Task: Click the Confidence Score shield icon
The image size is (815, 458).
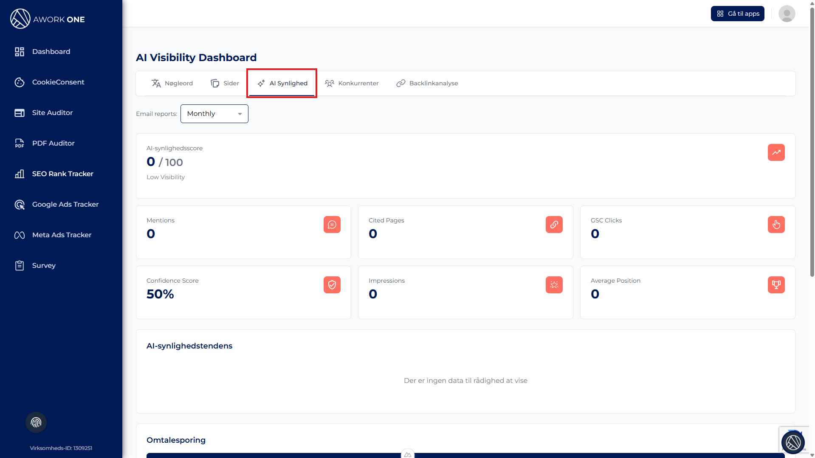Action: [x=332, y=285]
